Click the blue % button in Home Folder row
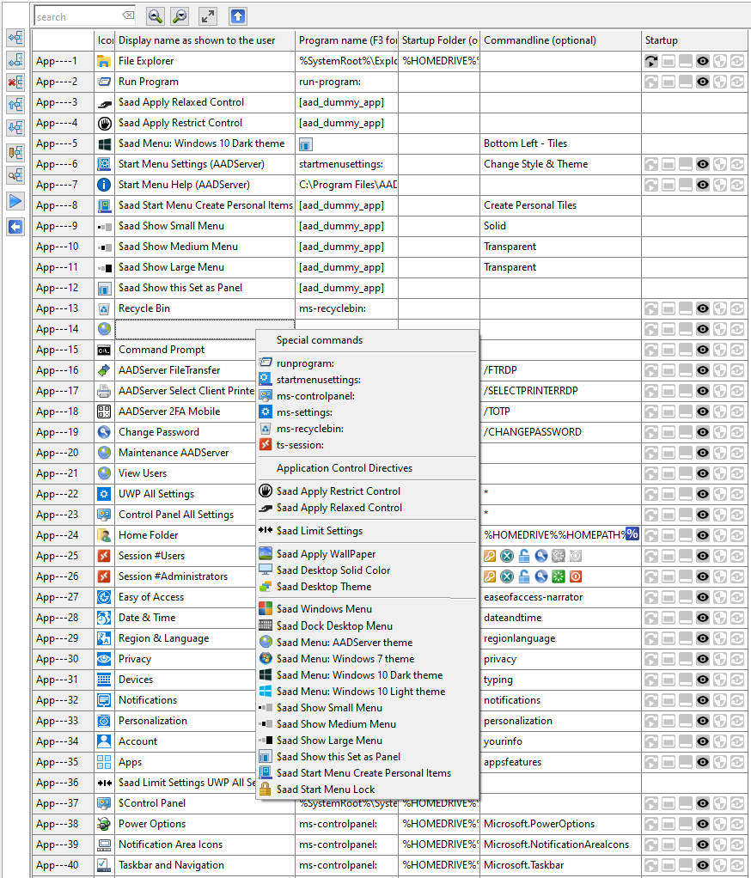Viewport: 751px width, 878px height. pyautogui.click(x=632, y=534)
